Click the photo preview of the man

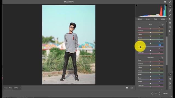point(69,45)
